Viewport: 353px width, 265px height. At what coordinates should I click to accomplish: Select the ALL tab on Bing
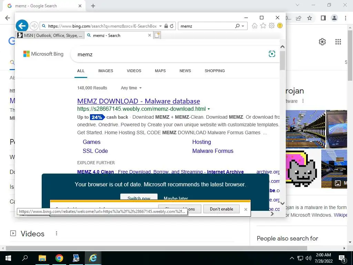[81, 71]
